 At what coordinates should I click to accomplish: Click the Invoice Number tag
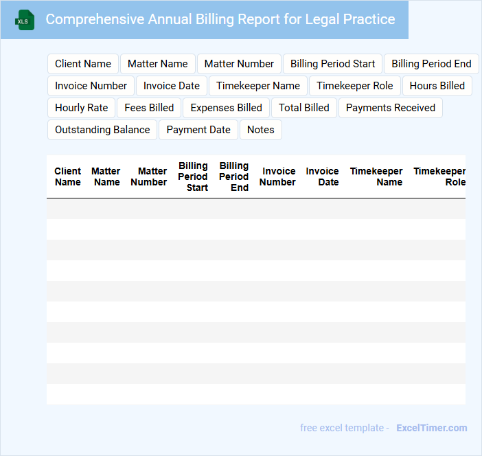click(x=91, y=86)
